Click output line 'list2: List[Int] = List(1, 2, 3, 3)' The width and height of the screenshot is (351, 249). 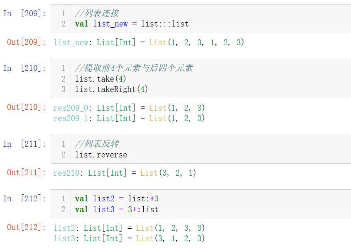pyautogui.click(x=129, y=228)
